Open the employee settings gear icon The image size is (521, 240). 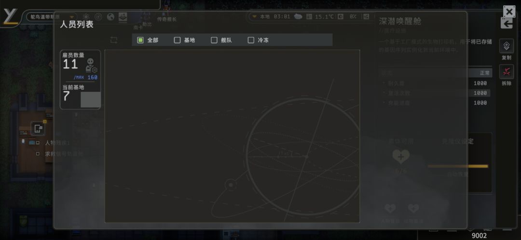[x=95, y=70]
